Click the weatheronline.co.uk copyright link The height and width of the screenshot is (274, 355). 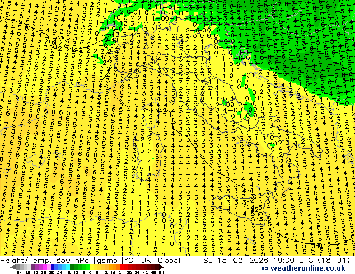tap(303, 268)
